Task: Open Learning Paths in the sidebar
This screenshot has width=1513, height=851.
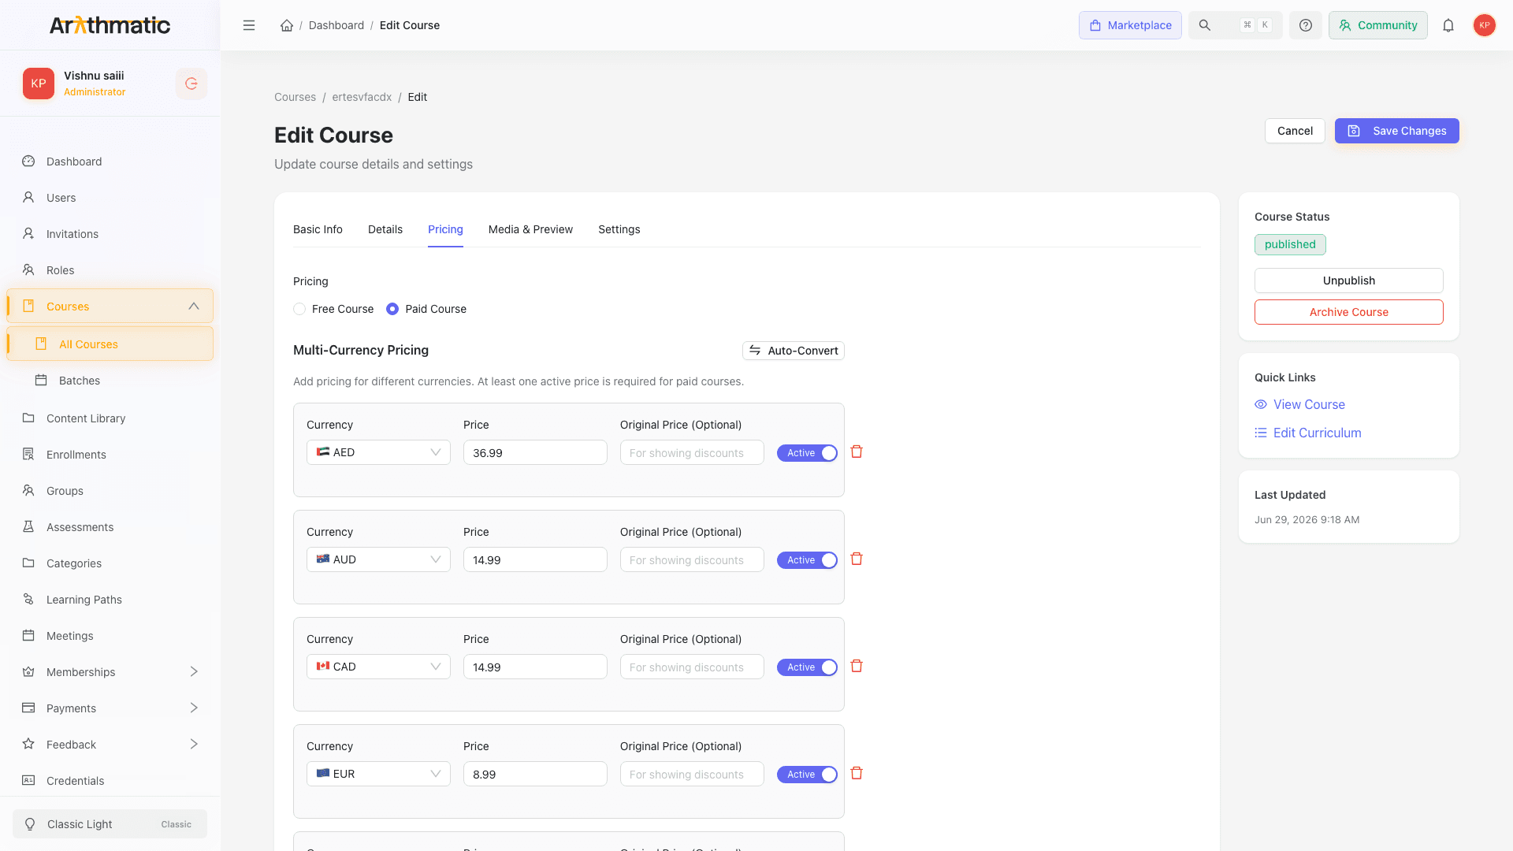Action: click(x=110, y=600)
